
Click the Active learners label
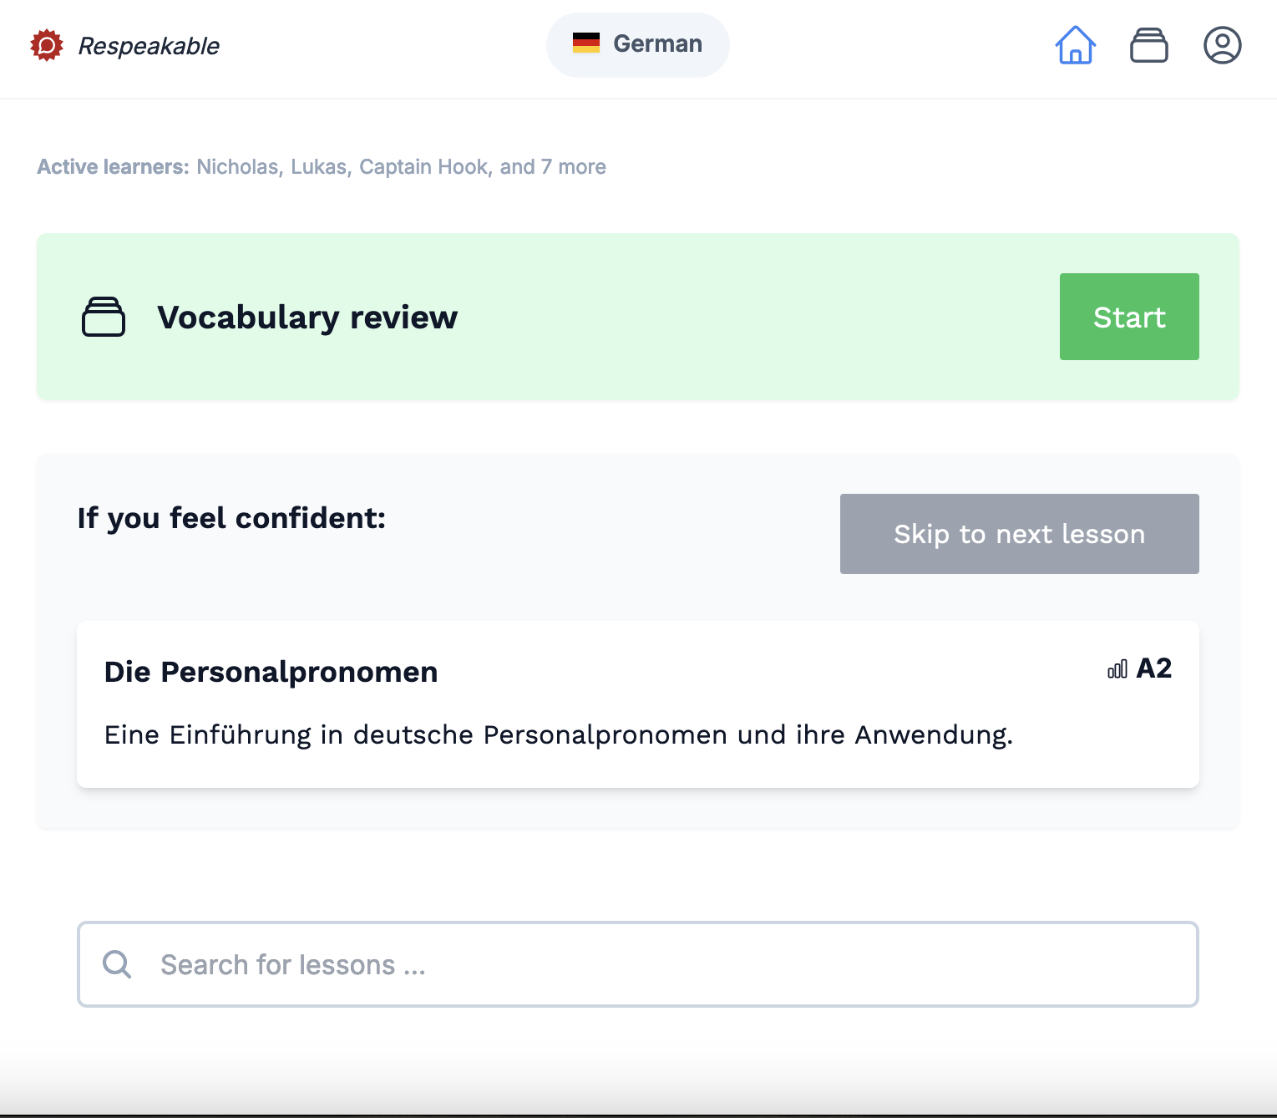[114, 167]
